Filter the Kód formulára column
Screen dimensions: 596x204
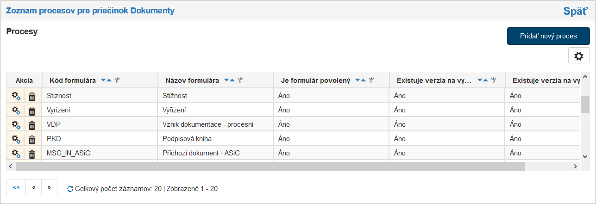[117, 80]
